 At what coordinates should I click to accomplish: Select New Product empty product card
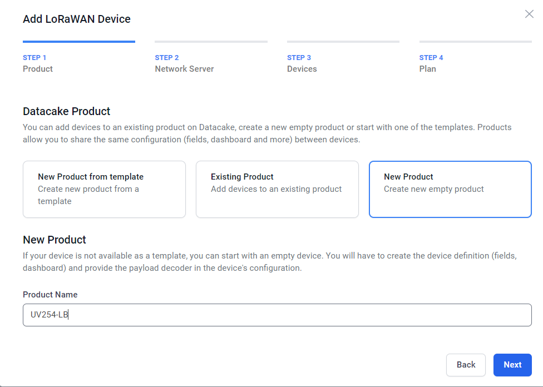click(450, 190)
